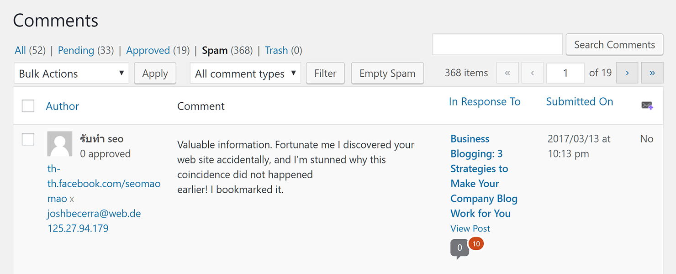The height and width of the screenshot is (274, 676).
Task: Expand the All comment types dropdown
Action: 245,74
